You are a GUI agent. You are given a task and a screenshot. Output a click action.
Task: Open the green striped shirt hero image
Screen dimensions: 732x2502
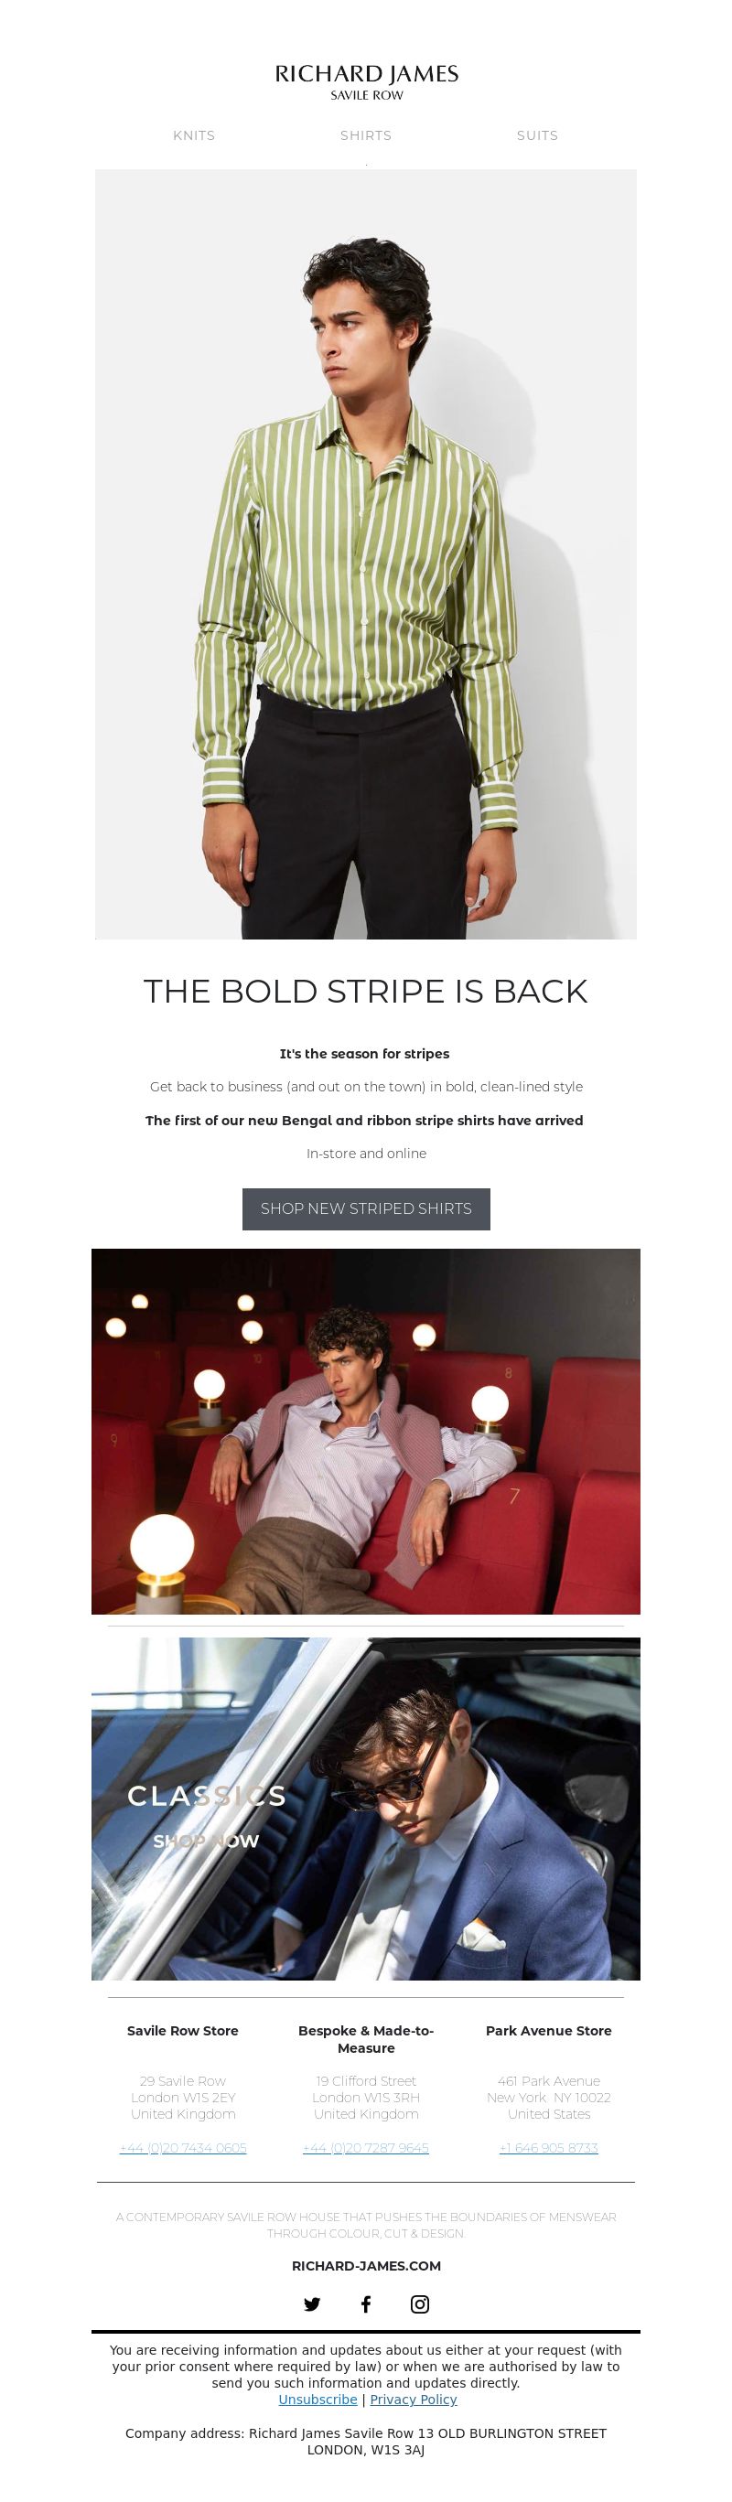(365, 553)
